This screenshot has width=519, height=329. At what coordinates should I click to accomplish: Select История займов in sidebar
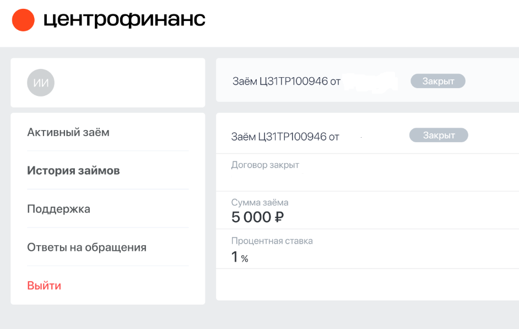coord(73,171)
